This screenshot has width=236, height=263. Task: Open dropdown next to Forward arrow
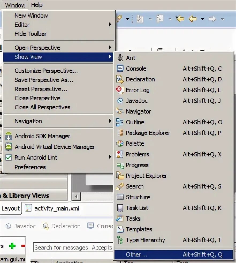pyautogui.click(x=222, y=19)
